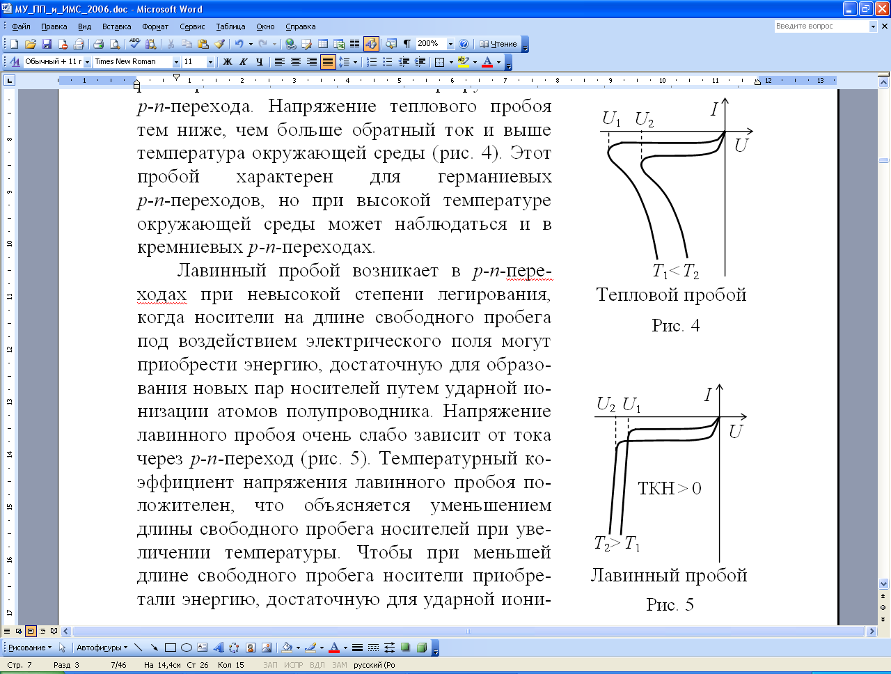Image resolution: width=891 pixels, height=674 pixels.
Task: Toggle underline formatting (Ч)
Action: coord(259,62)
